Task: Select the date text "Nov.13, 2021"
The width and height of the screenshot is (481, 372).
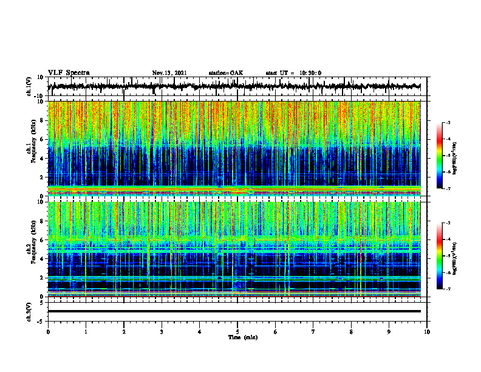Action: tap(169, 73)
